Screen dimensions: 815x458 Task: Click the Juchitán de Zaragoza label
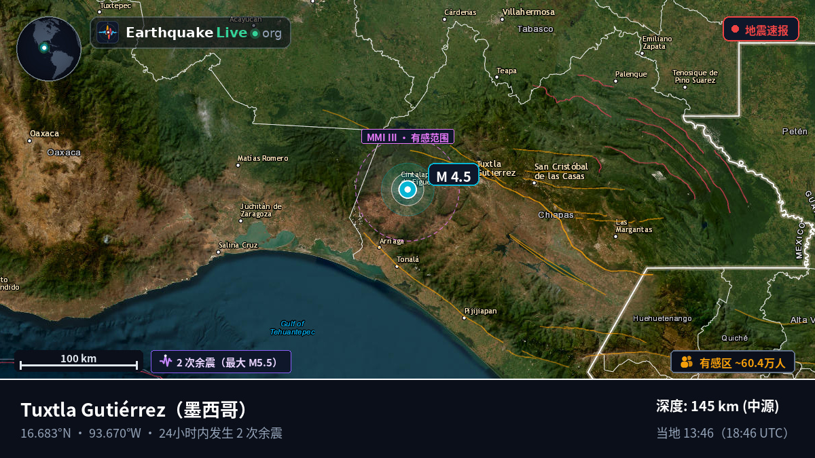point(260,210)
